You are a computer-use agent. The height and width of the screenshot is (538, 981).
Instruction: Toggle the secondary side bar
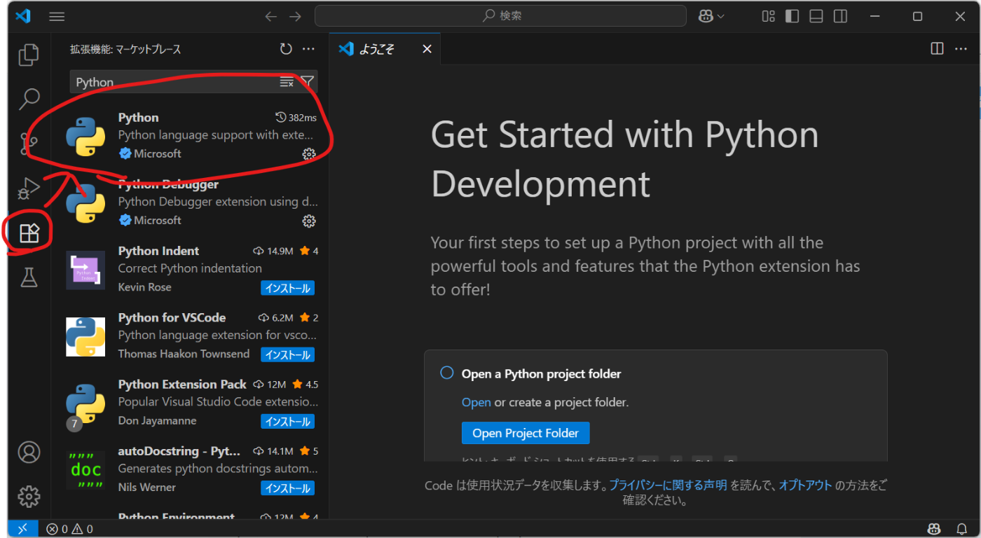coord(840,16)
